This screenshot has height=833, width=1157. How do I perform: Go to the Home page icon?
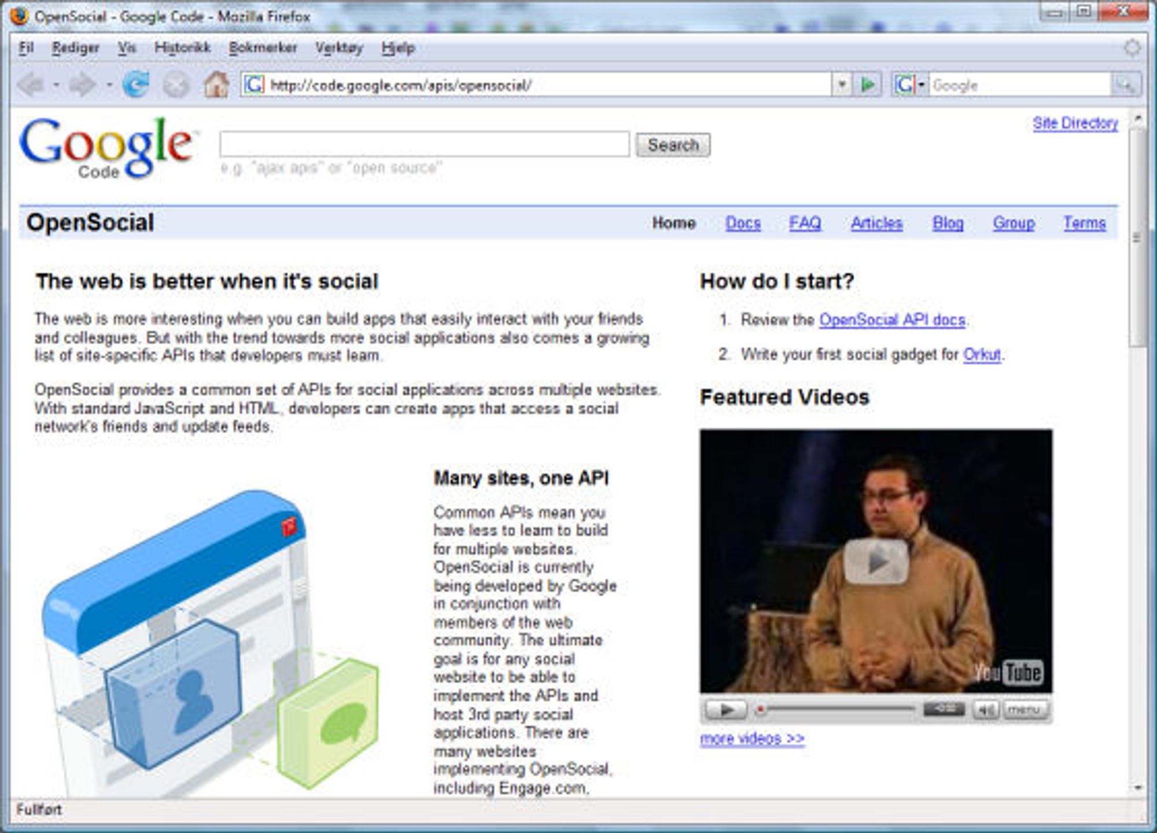click(216, 85)
